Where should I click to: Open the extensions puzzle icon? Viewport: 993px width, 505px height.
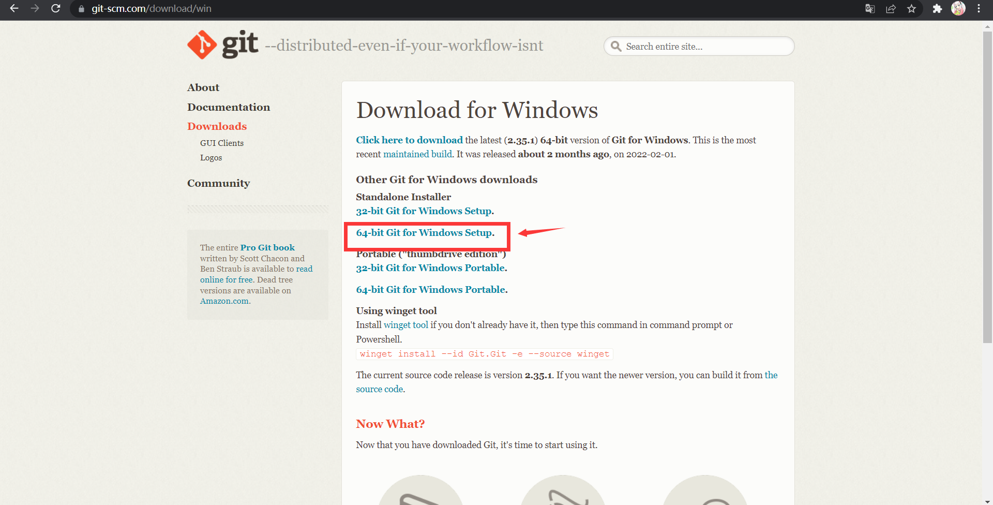tap(937, 9)
